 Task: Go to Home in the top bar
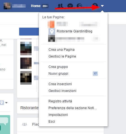(36, 6)
